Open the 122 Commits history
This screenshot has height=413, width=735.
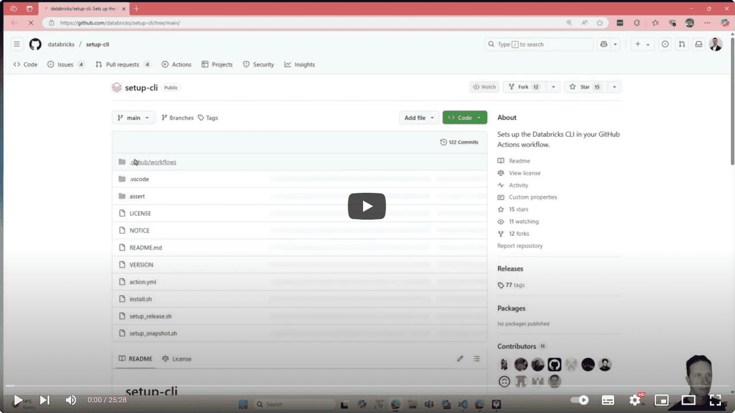click(460, 142)
